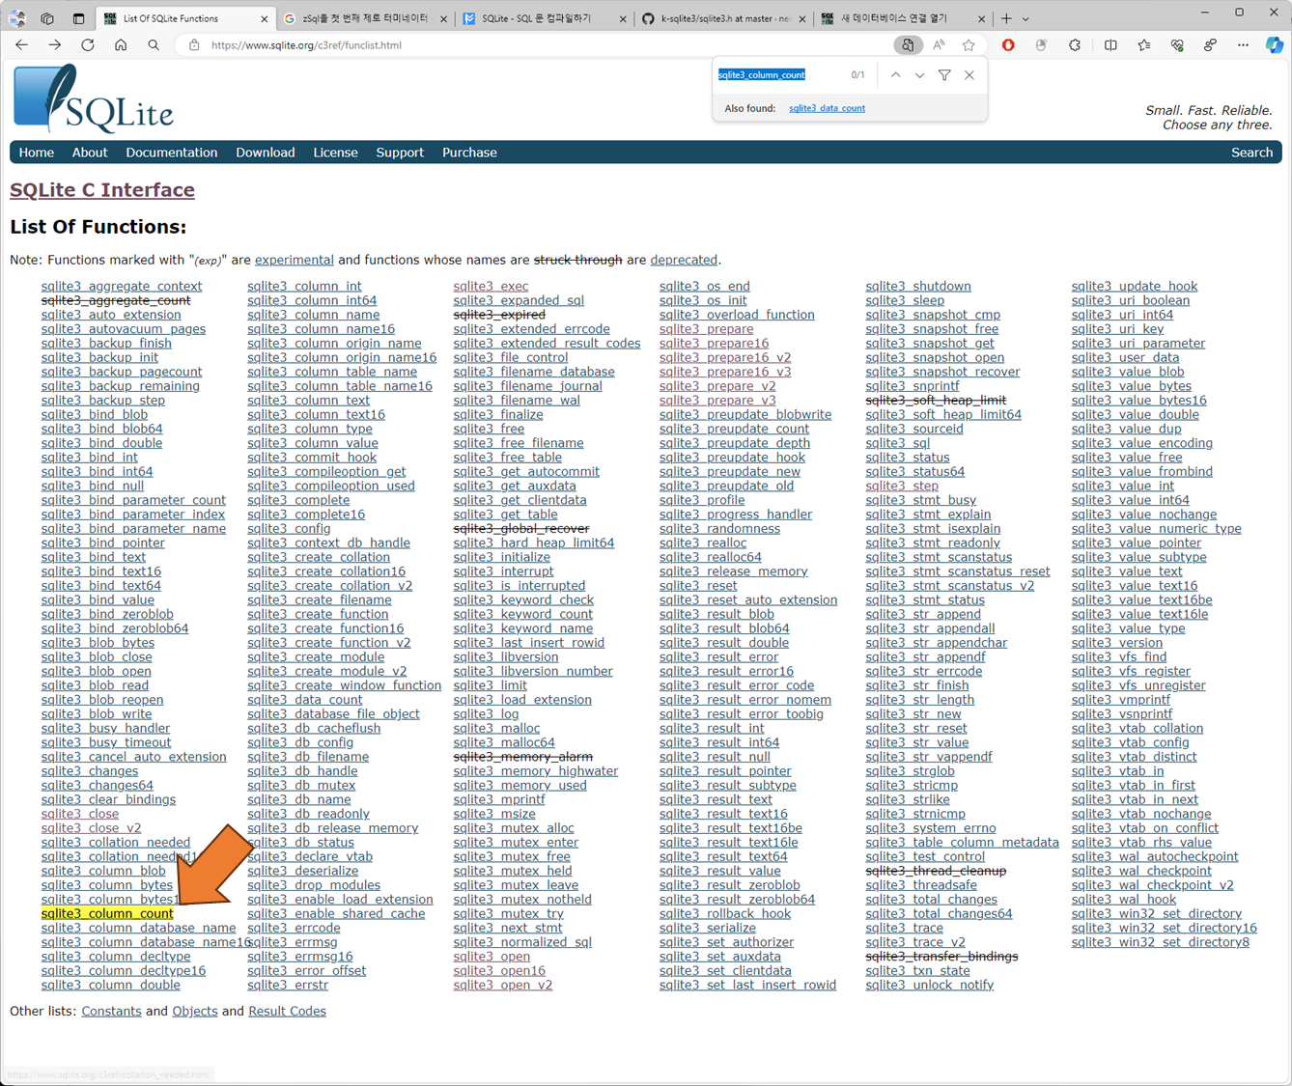Open the Constants list link
Image resolution: width=1292 pixels, height=1086 pixels.
tap(111, 1011)
